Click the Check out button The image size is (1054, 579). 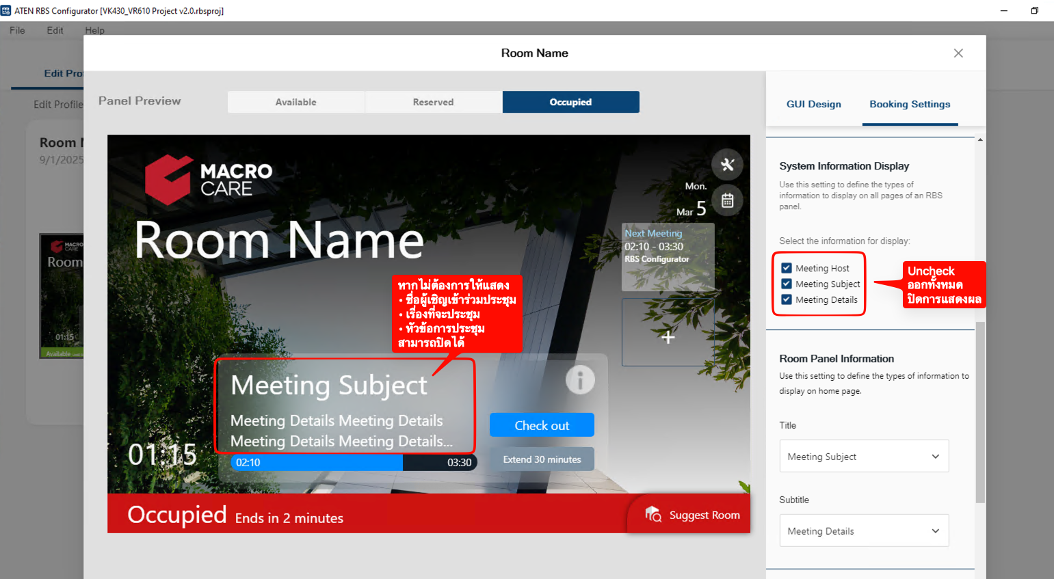(x=542, y=425)
